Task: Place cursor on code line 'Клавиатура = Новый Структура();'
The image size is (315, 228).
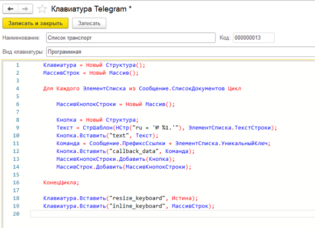Action: pos(94,65)
